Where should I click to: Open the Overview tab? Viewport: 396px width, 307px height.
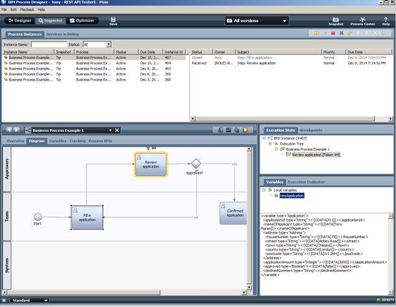16,141
